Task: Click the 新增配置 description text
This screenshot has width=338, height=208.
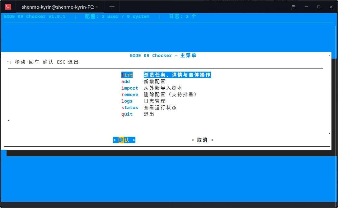Action: tap(154, 82)
